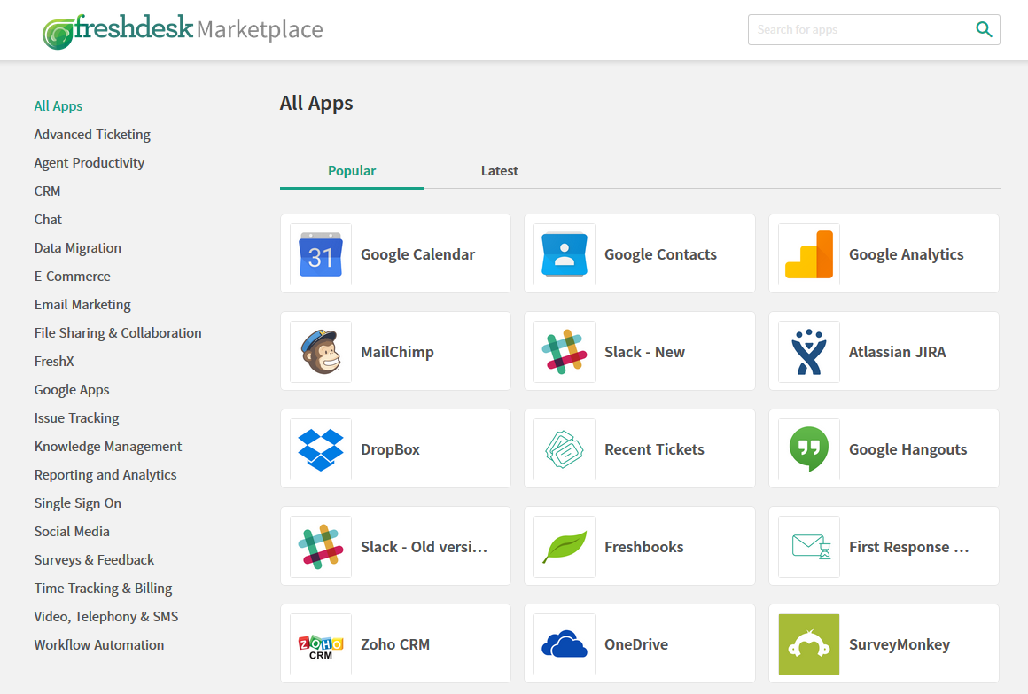
Task: Open the Atlassian JIRA app title
Action: 898,352
